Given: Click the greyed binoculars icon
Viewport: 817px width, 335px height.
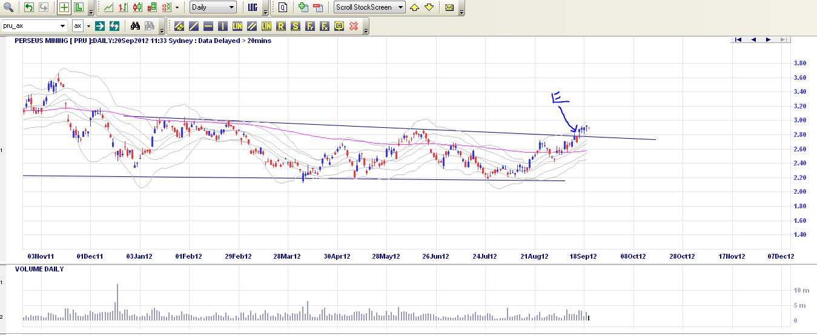Looking at the screenshot, I should pyautogui.click(x=150, y=26).
